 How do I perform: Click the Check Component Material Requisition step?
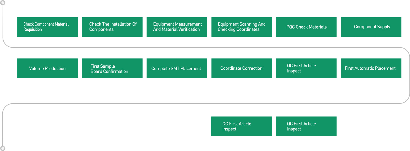pyautogui.click(x=47, y=27)
